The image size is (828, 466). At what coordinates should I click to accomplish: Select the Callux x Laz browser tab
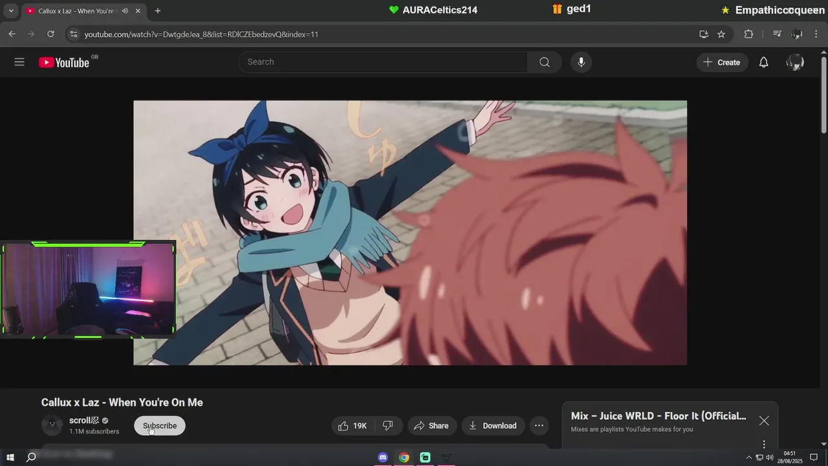84,11
